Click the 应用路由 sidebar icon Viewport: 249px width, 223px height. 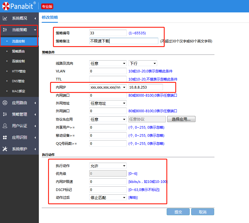[x=5, y=103]
